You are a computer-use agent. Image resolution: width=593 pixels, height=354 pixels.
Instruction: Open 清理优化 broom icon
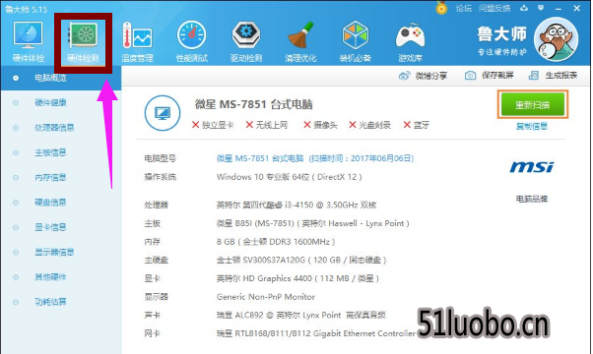(300, 35)
